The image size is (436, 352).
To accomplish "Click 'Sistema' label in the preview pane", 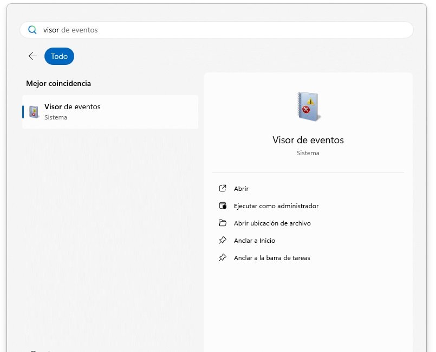I will (x=308, y=153).
